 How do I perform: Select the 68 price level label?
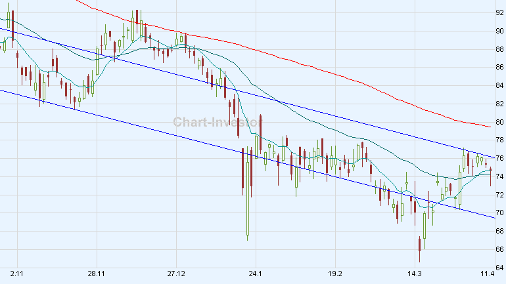point(499,232)
